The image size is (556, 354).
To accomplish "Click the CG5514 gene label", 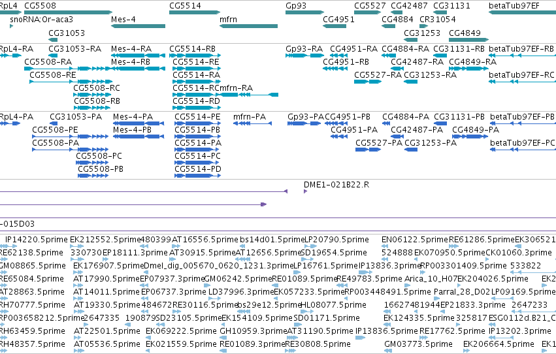I will [x=185, y=6].
